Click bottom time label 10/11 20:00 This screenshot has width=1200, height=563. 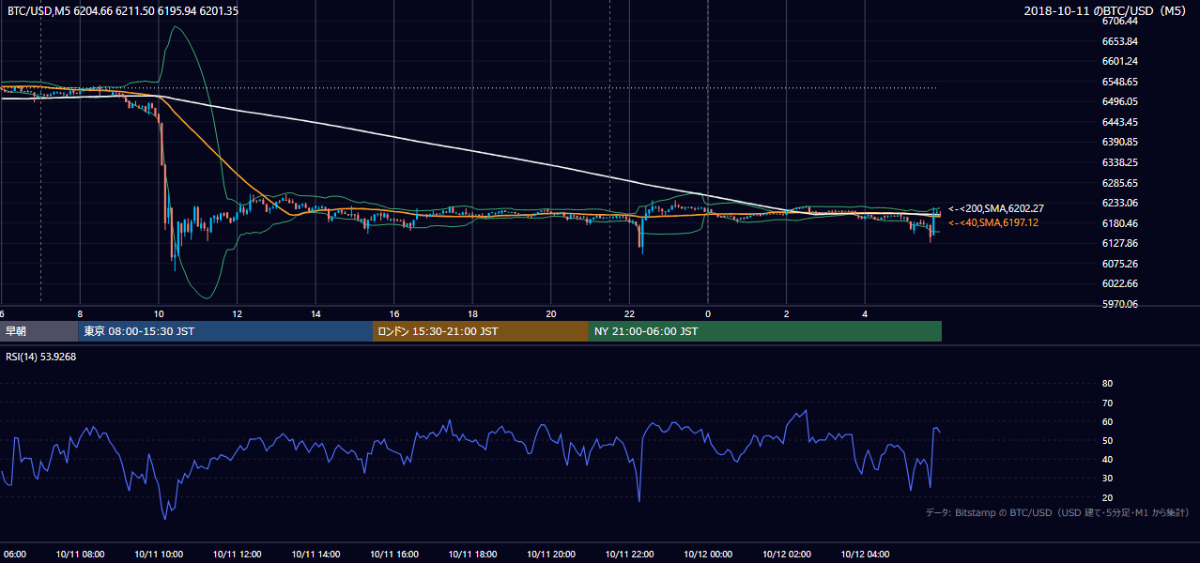point(551,554)
